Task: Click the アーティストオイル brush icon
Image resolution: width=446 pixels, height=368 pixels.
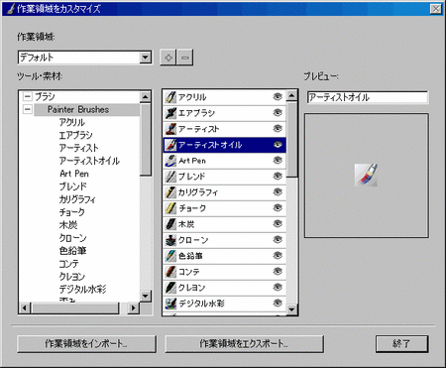Action: pyautogui.click(x=170, y=145)
